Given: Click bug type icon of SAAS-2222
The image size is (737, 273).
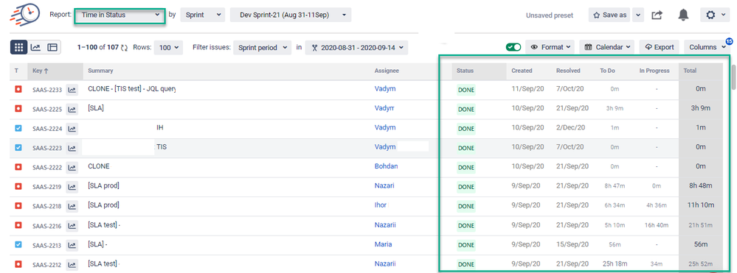Looking at the screenshot, I should (x=18, y=167).
